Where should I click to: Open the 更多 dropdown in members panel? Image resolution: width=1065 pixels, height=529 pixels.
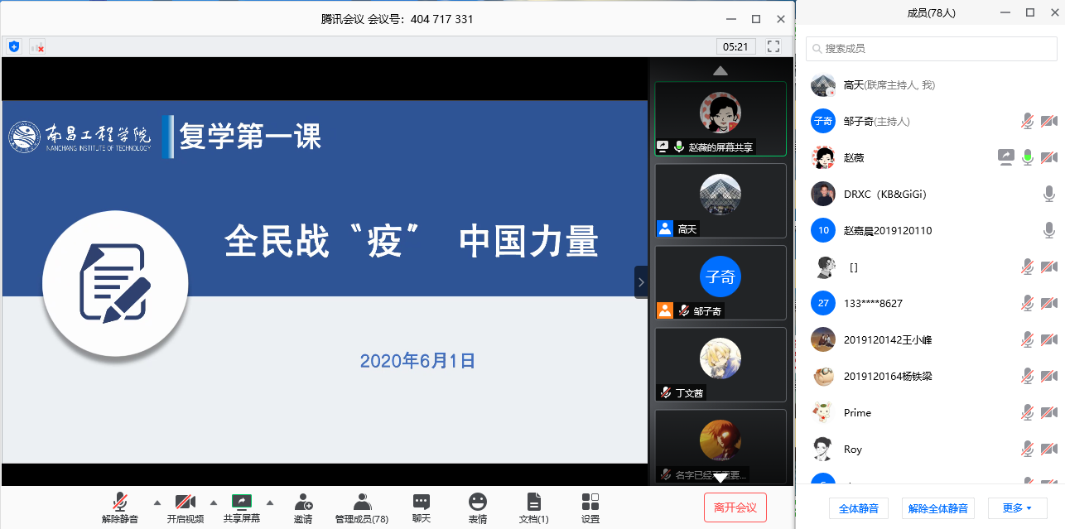(x=1017, y=508)
